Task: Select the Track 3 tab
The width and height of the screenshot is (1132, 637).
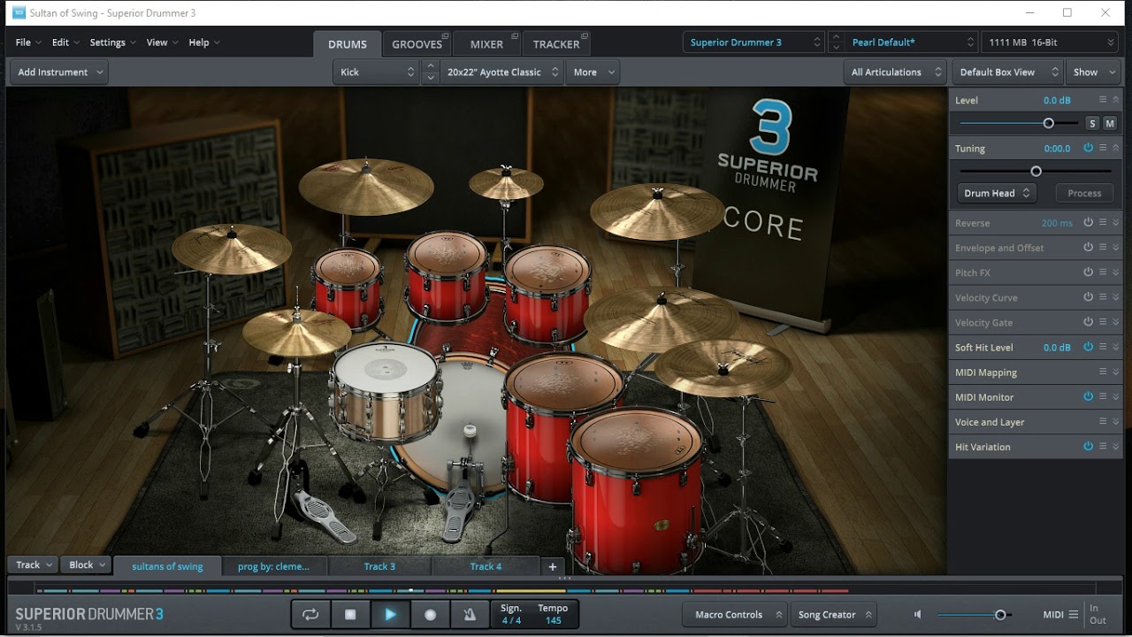Action: (379, 566)
